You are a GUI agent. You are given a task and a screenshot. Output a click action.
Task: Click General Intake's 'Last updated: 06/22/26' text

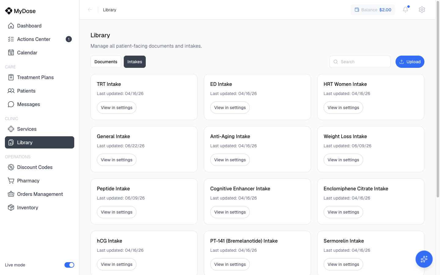[x=121, y=146]
